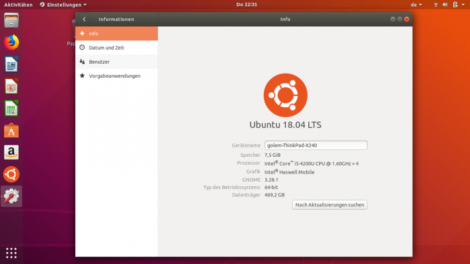Click the volume speaker icon in top bar
The image size is (470, 264).
pyautogui.click(x=445, y=5)
